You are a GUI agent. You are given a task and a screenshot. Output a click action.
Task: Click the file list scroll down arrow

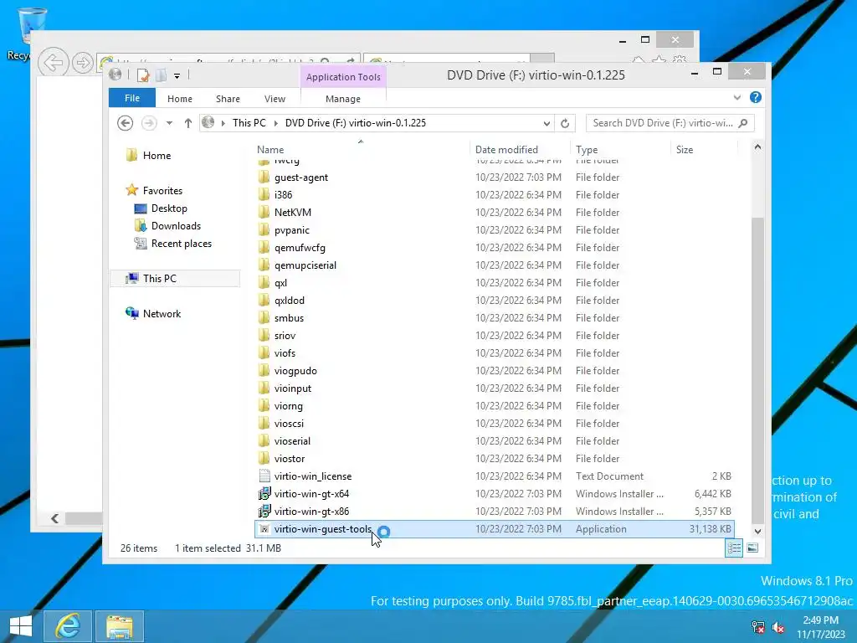(x=757, y=532)
